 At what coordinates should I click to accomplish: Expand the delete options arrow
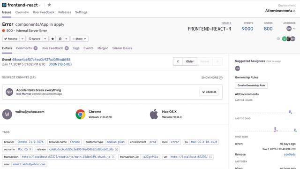point(66,38)
